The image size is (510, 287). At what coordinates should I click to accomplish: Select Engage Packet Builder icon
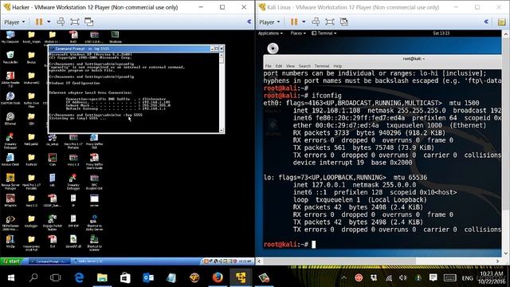(52, 222)
